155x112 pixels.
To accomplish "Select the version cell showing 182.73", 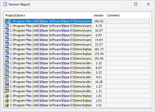I will point(99,49).
